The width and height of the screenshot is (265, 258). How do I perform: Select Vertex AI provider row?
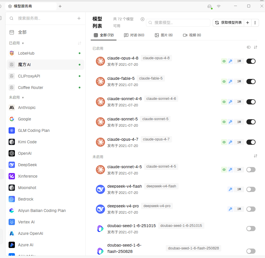click(45, 222)
